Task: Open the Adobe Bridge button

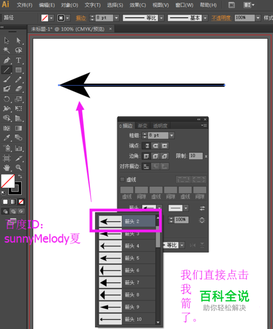Action: pos(232,5)
